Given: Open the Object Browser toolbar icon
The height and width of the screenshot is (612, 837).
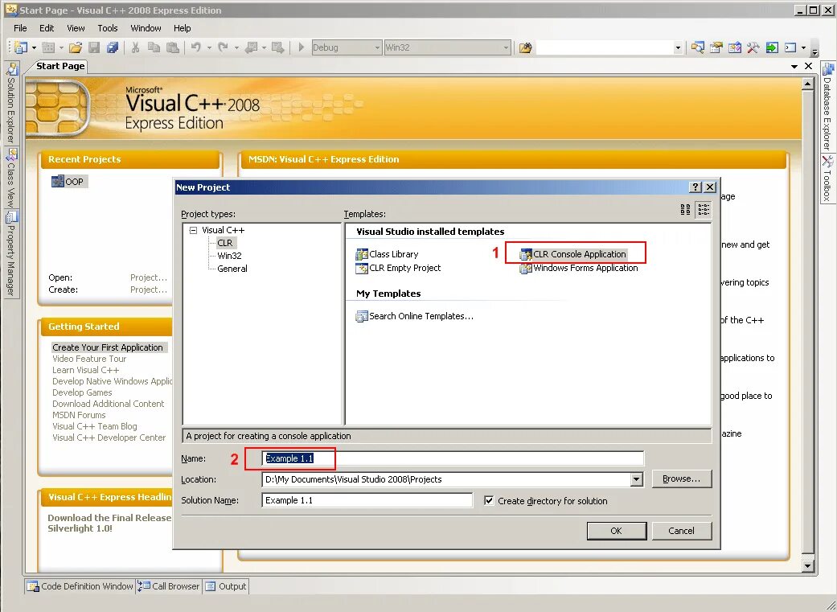Looking at the screenshot, I should (x=735, y=47).
